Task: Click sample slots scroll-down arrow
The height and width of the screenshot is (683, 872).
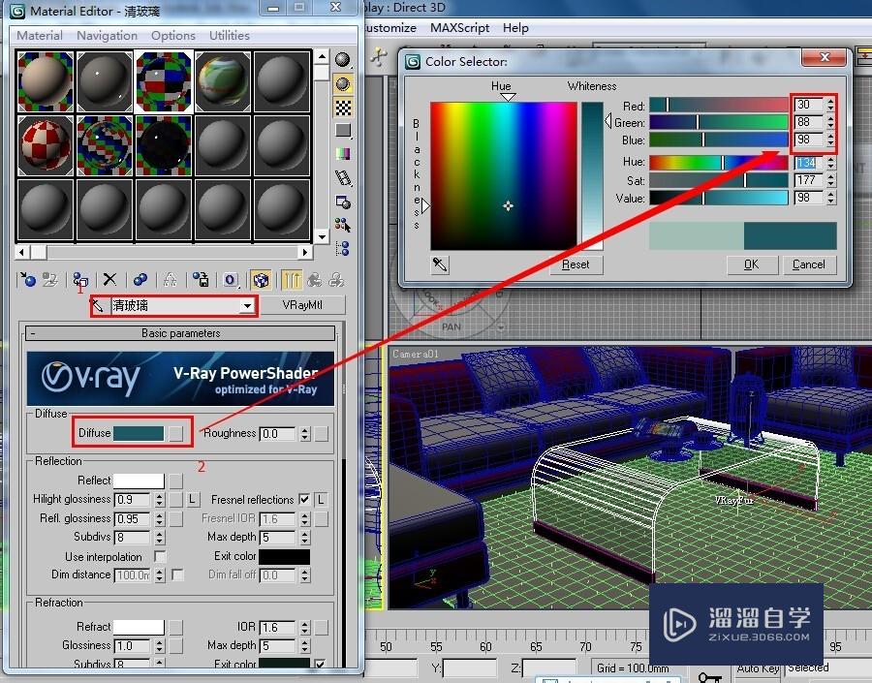Action: point(322,236)
